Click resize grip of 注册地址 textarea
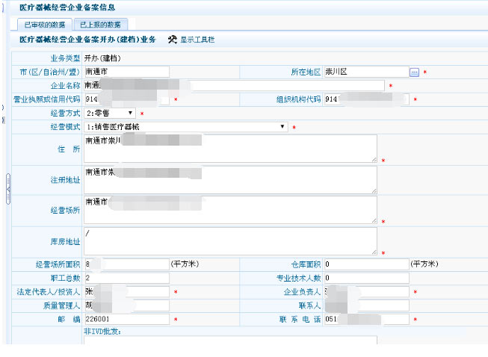 point(373,189)
